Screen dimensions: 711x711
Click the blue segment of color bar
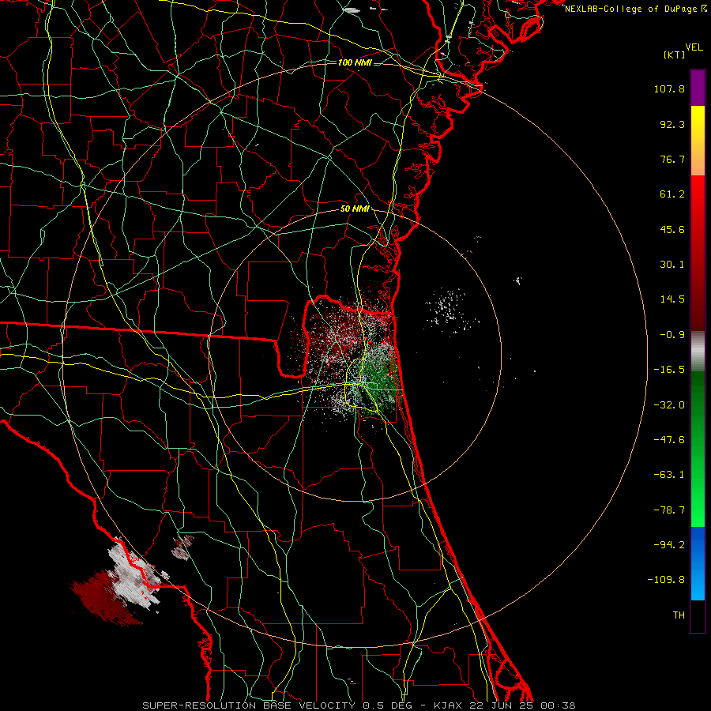(698, 563)
